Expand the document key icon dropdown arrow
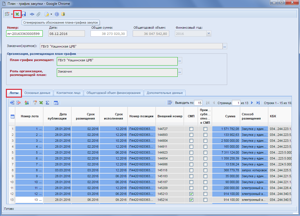 (x=51, y=14)
